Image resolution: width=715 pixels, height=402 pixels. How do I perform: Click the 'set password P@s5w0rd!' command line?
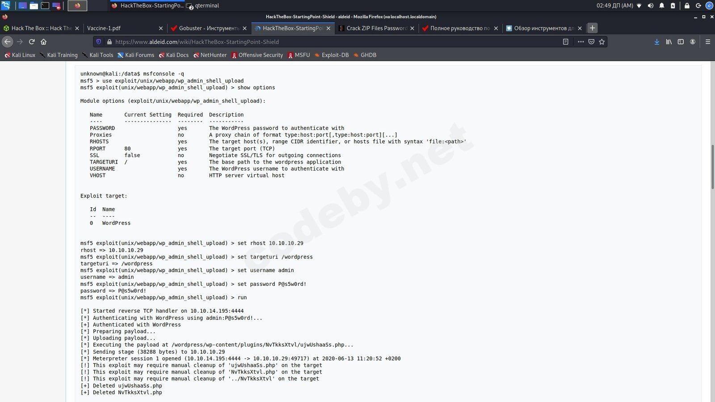(193, 284)
